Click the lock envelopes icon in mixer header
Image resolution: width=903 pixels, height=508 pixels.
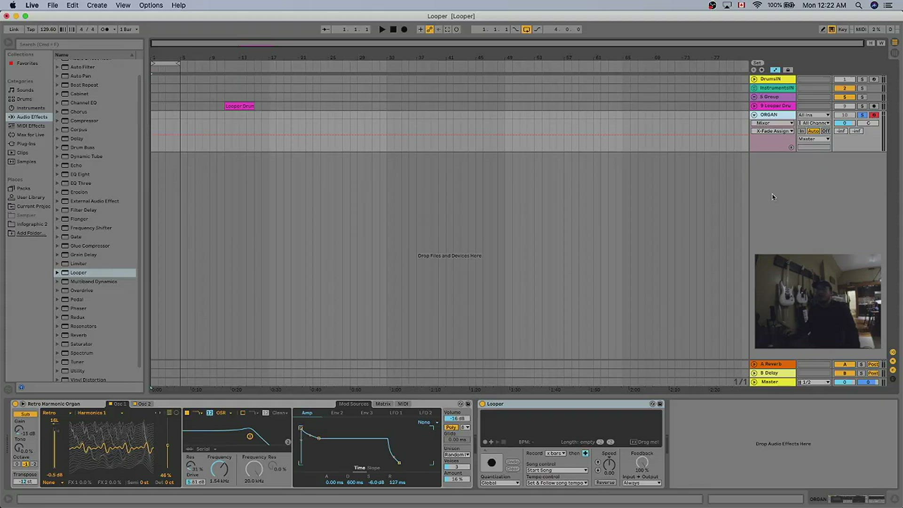(789, 70)
